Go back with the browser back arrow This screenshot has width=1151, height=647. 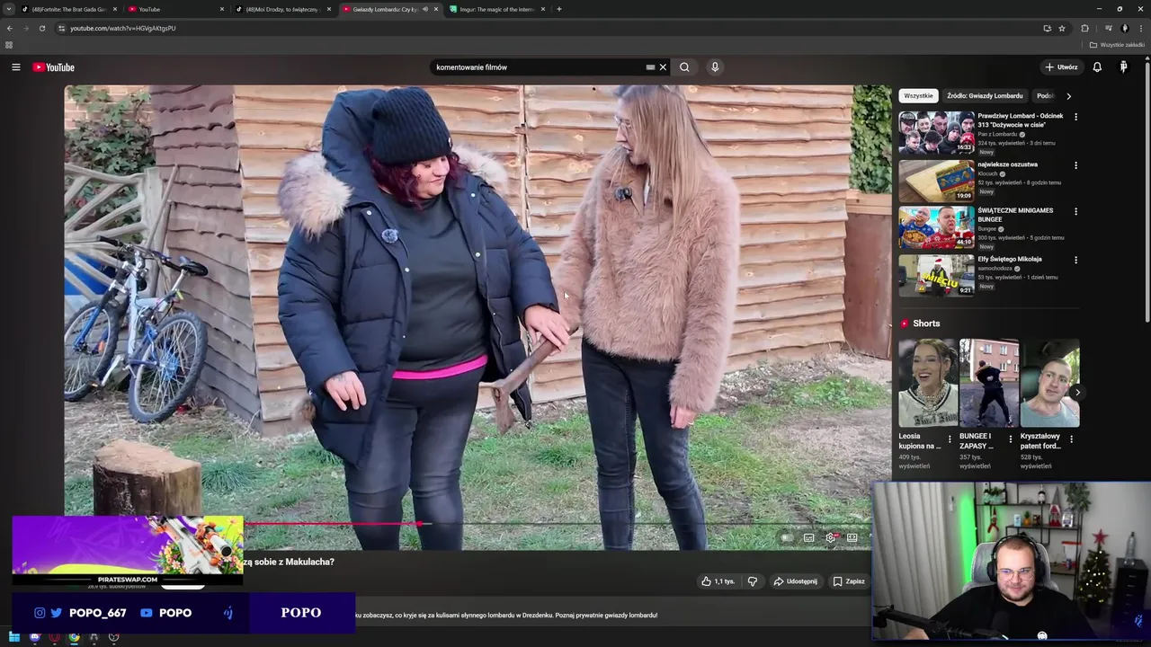coord(10,28)
